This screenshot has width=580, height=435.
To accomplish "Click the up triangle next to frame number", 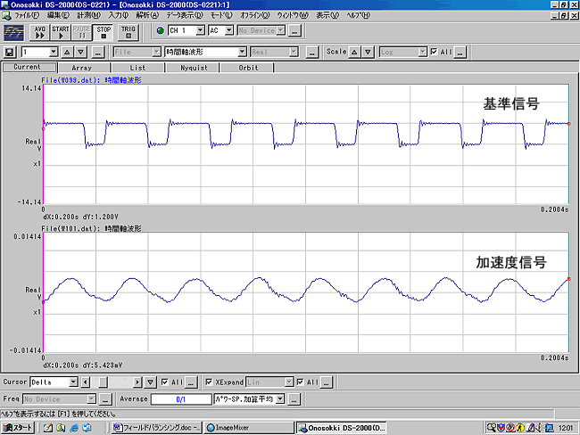I will coord(67,52).
